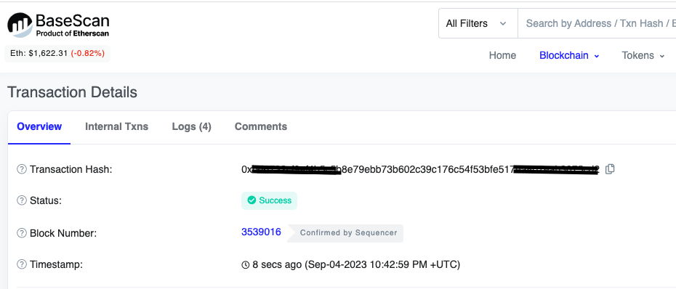Image resolution: width=676 pixels, height=289 pixels.
Task: Click the help icon beside Block Number
Action: (x=22, y=233)
